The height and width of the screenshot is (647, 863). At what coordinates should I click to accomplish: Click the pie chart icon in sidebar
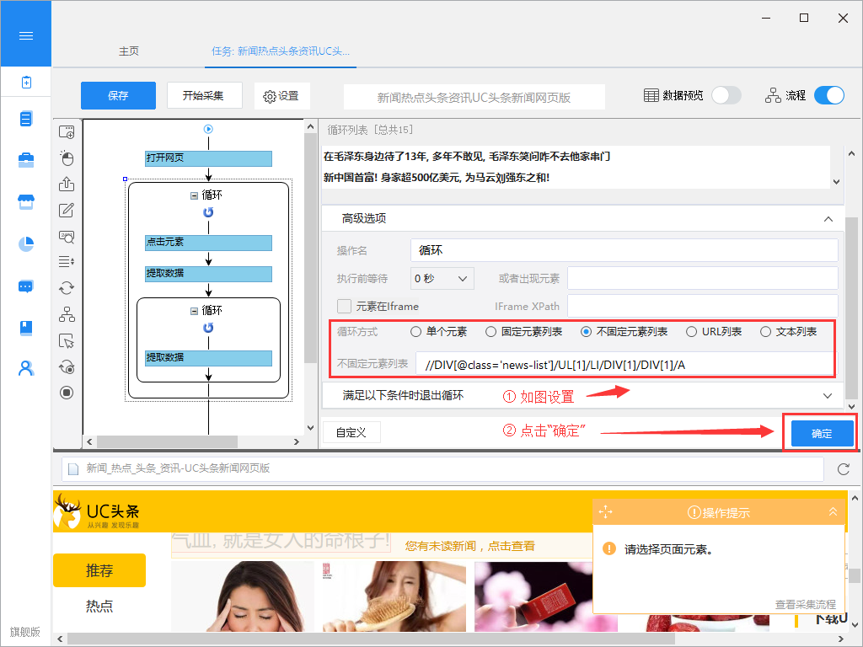pos(26,243)
